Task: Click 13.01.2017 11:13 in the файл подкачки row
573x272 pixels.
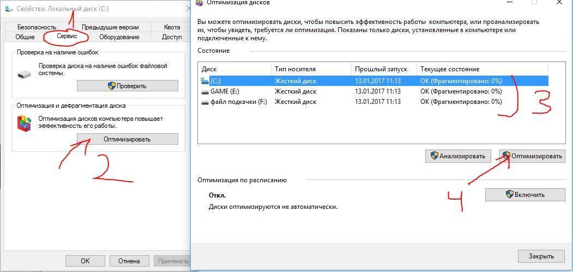Action: (378, 102)
